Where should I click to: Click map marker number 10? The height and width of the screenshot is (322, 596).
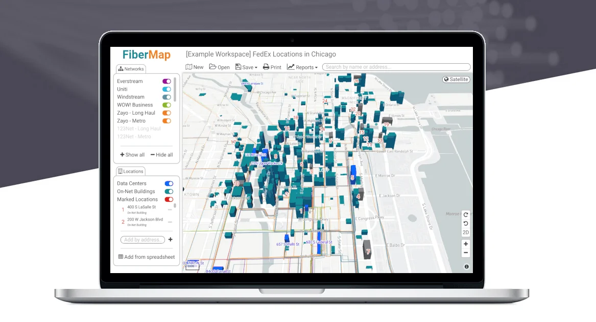click(x=236, y=183)
